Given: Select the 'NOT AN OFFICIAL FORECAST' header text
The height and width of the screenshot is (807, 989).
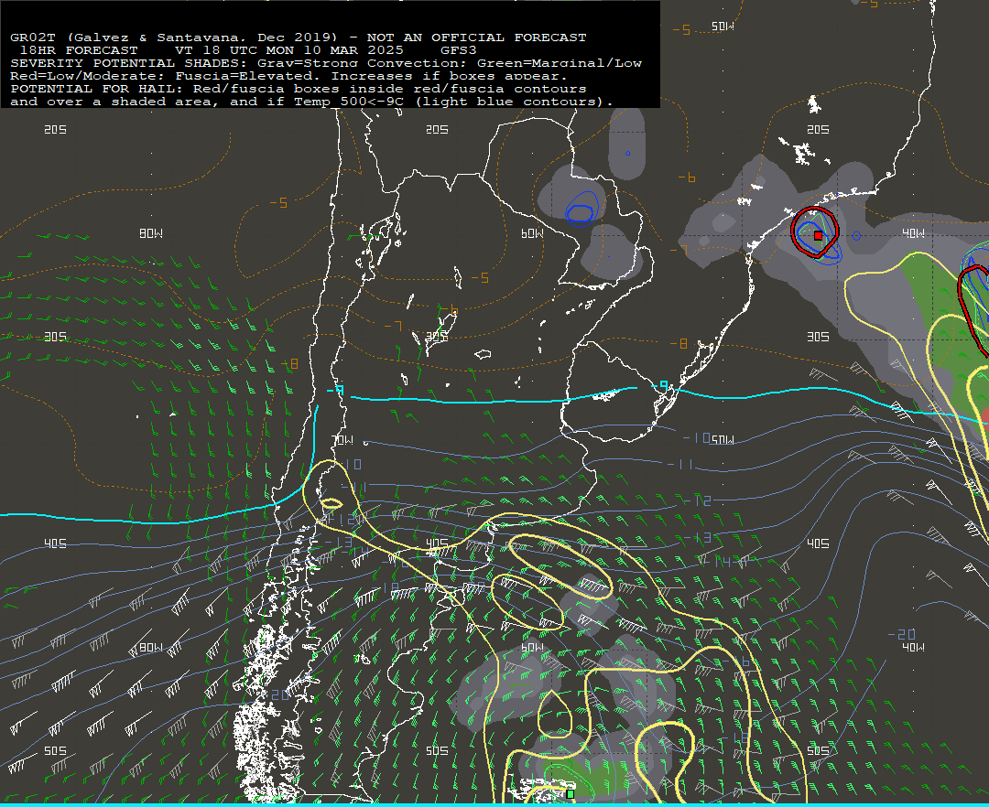Looking at the screenshot, I should coord(476,38).
